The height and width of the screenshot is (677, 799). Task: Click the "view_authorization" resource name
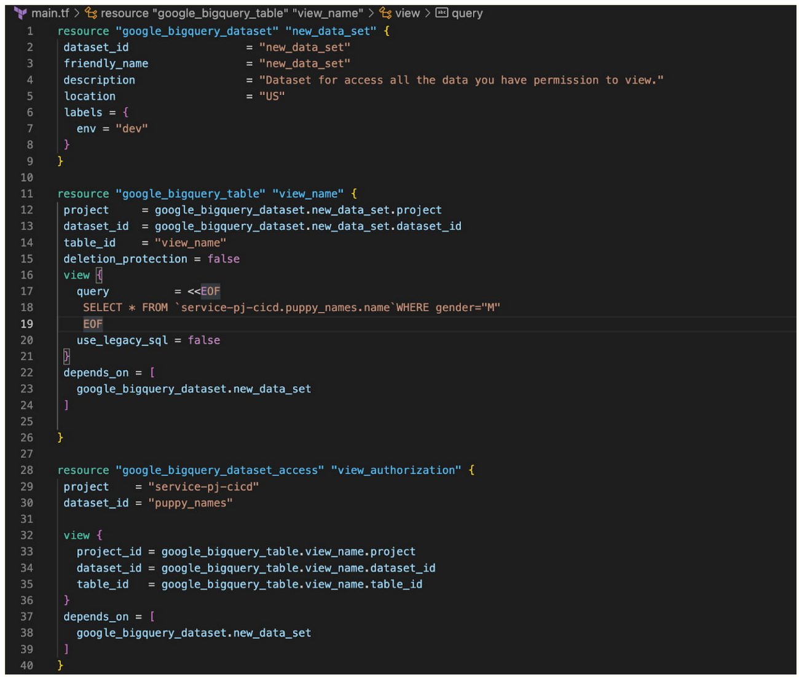pyautogui.click(x=396, y=470)
